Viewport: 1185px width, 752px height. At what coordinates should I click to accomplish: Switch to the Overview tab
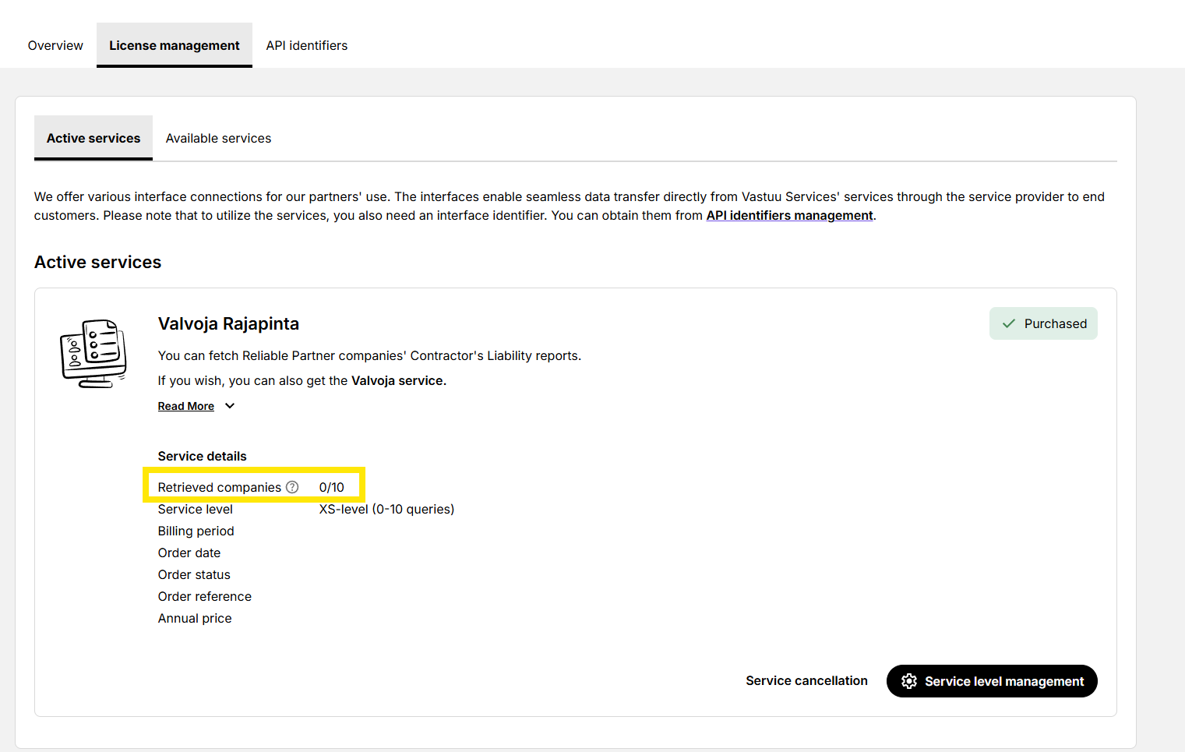55,45
